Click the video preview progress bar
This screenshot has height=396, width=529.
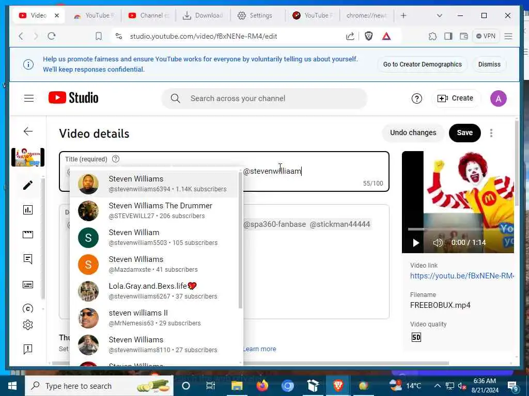click(x=460, y=229)
